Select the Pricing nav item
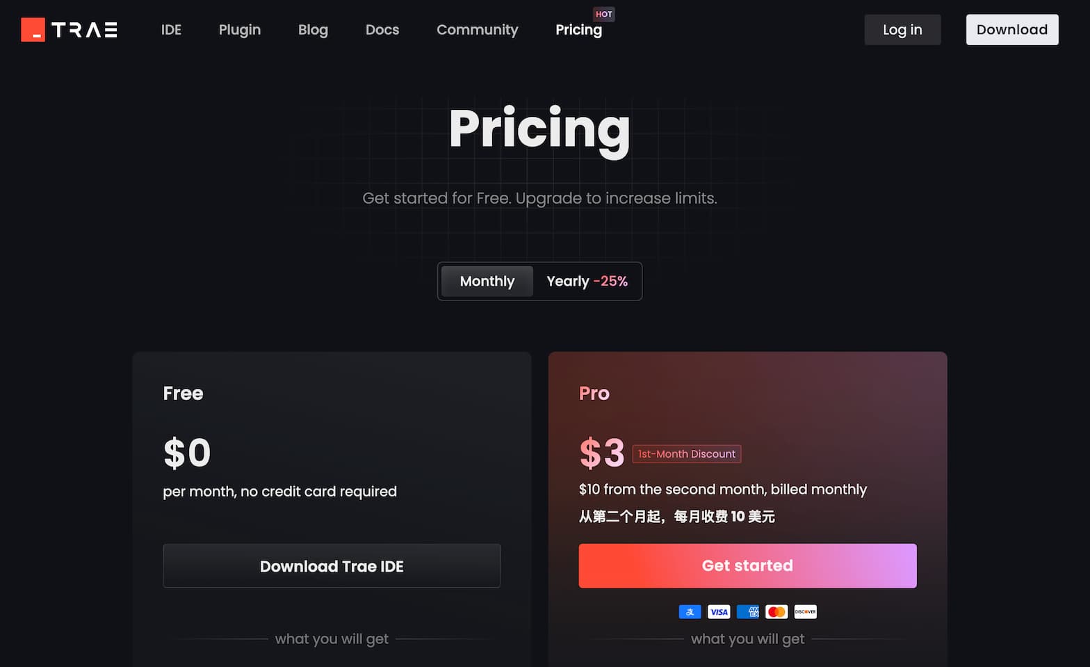The image size is (1090, 667). 578,30
